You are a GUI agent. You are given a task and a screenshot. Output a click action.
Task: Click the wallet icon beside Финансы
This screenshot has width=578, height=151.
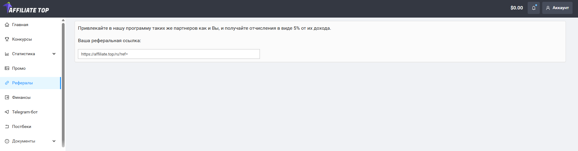tap(7, 98)
